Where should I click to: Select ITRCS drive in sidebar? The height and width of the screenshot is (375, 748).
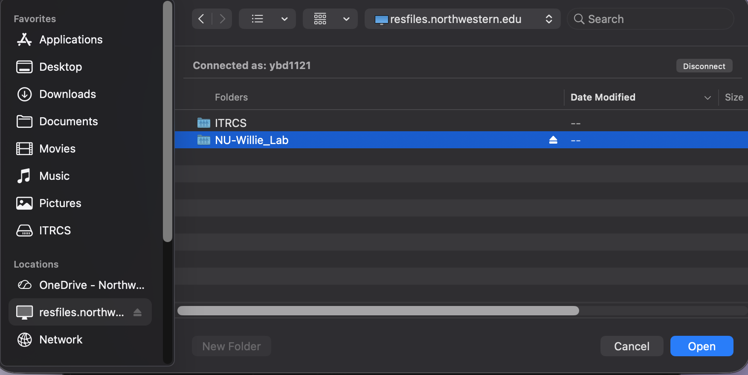[x=55, y=231]
